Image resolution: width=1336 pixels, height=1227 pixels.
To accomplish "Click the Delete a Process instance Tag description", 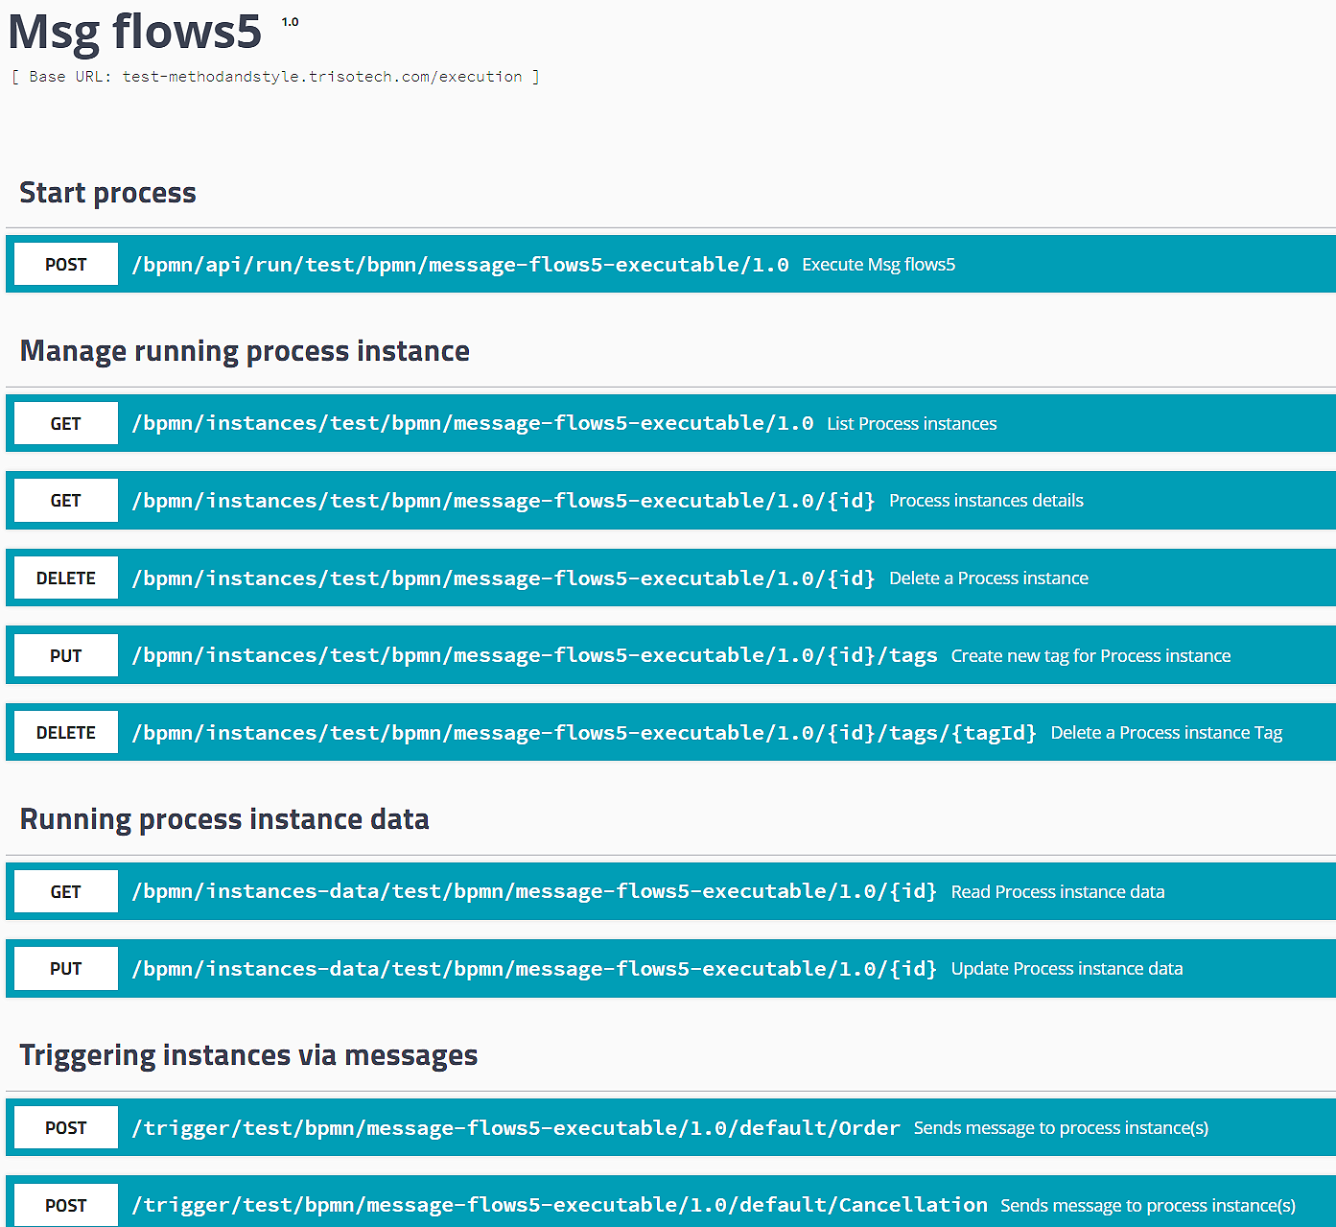I will pyautogui.click(x=1165, y=733).
